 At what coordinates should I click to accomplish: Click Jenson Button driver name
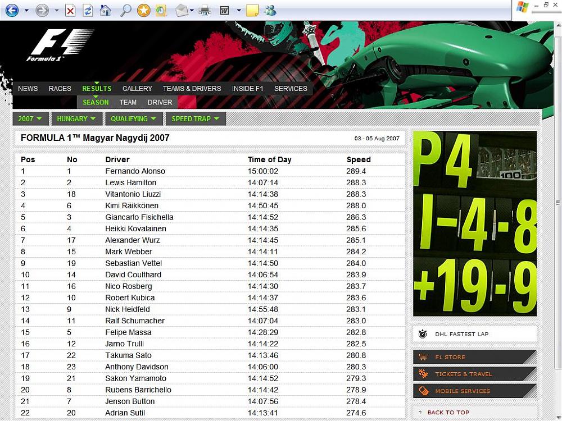coord(130,401)
